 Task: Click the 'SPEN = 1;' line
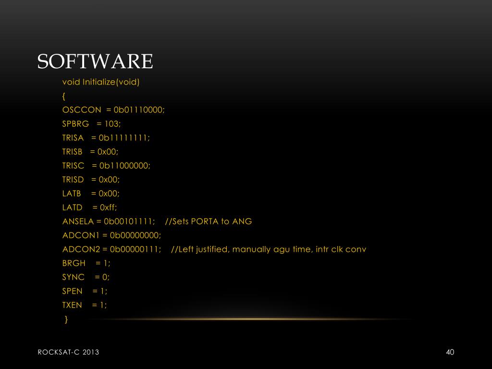tap(85, 291)
